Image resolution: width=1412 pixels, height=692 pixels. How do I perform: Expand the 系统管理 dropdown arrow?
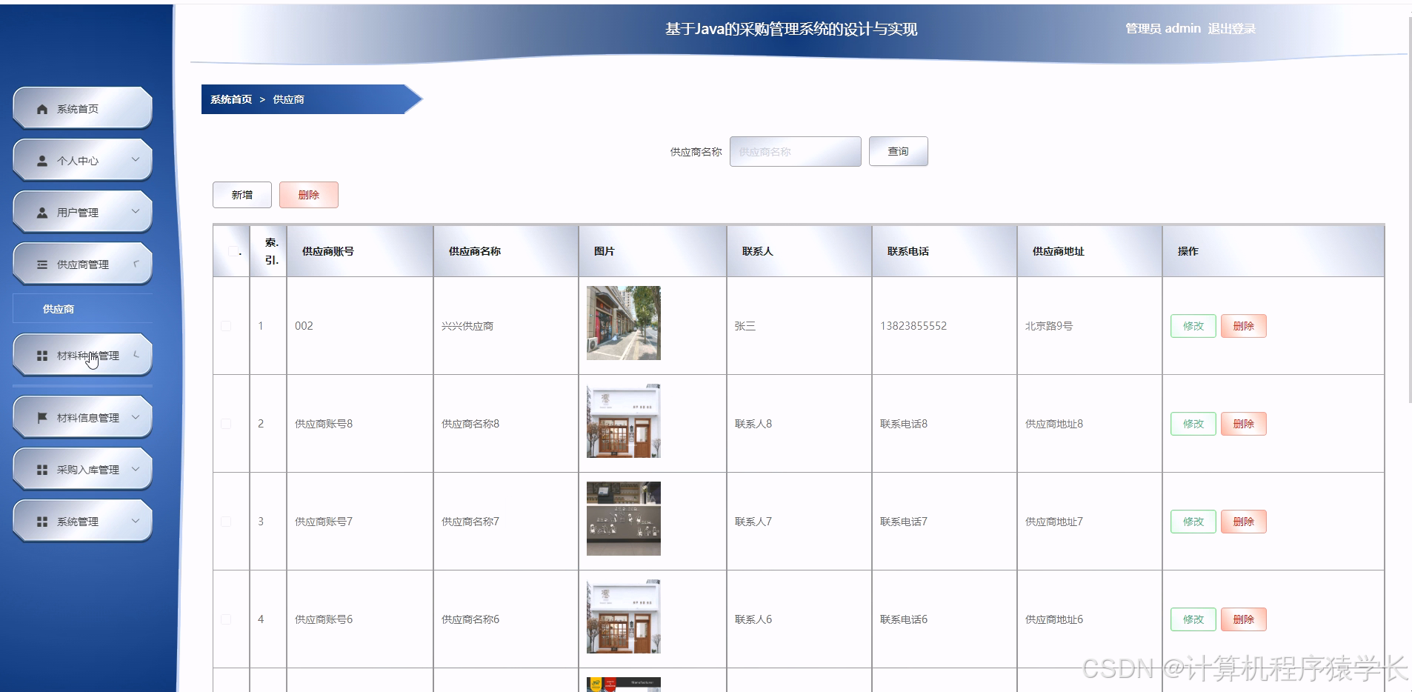click(x=136, y=520)
